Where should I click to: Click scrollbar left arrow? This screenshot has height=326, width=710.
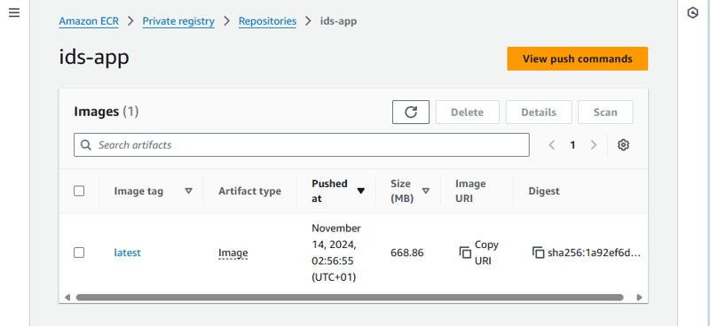(67, 298)
